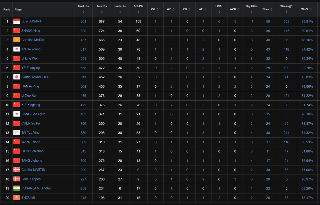The width and height of the screenshot is (320, 205).
Task: Click the sort arrows beside Titles
Action: point(271,10)
